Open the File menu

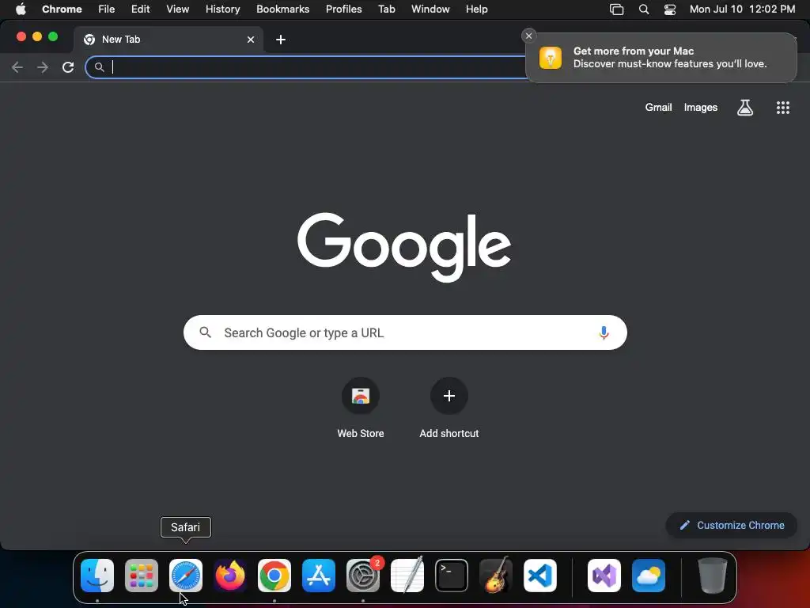point(107,9)
